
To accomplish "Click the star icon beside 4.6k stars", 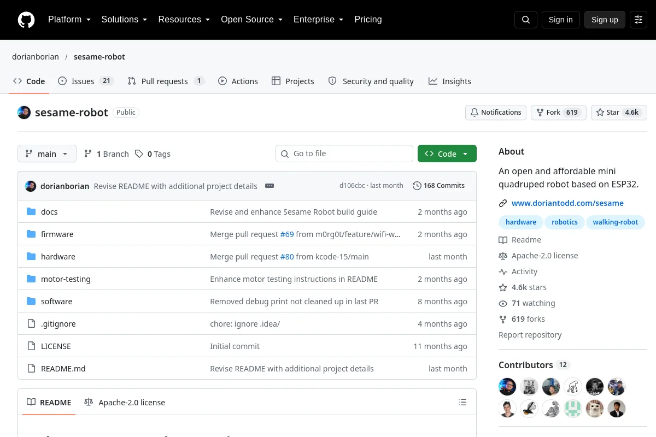I will pyautogui.click(x=503, y=287).
